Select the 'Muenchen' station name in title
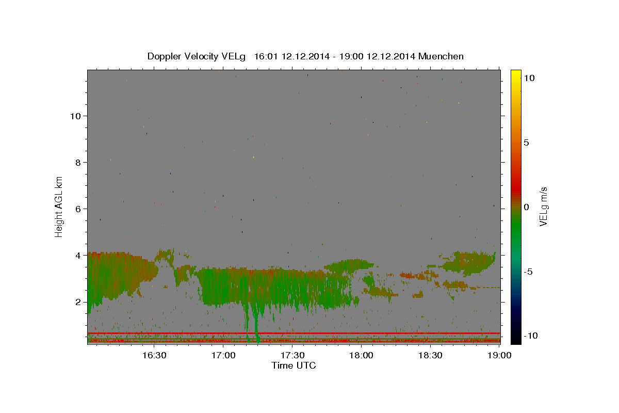619x413 pixels. coord(441,56)
